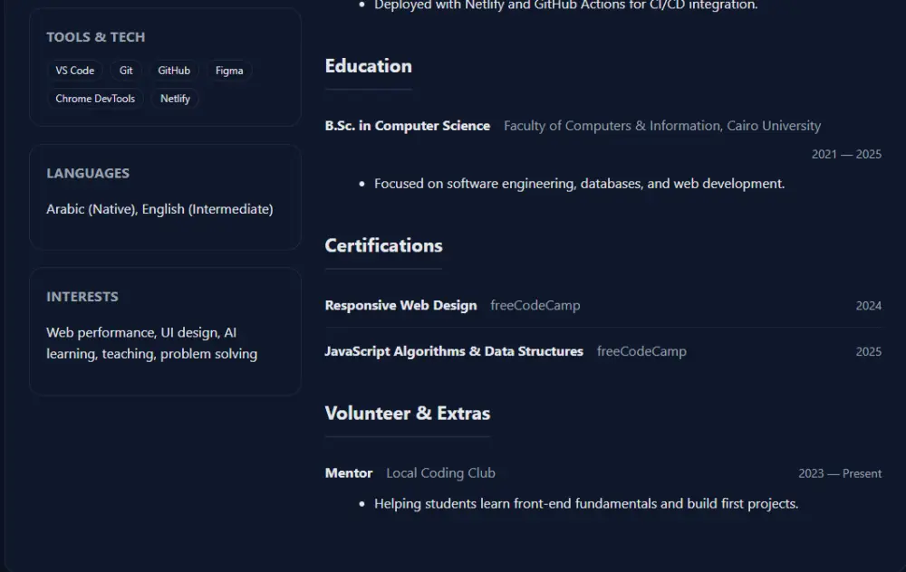This screenshot has width=906, height=572.
Task: Select the B.Sc. in Computer Science entry
Action: [x=408, y=126]
